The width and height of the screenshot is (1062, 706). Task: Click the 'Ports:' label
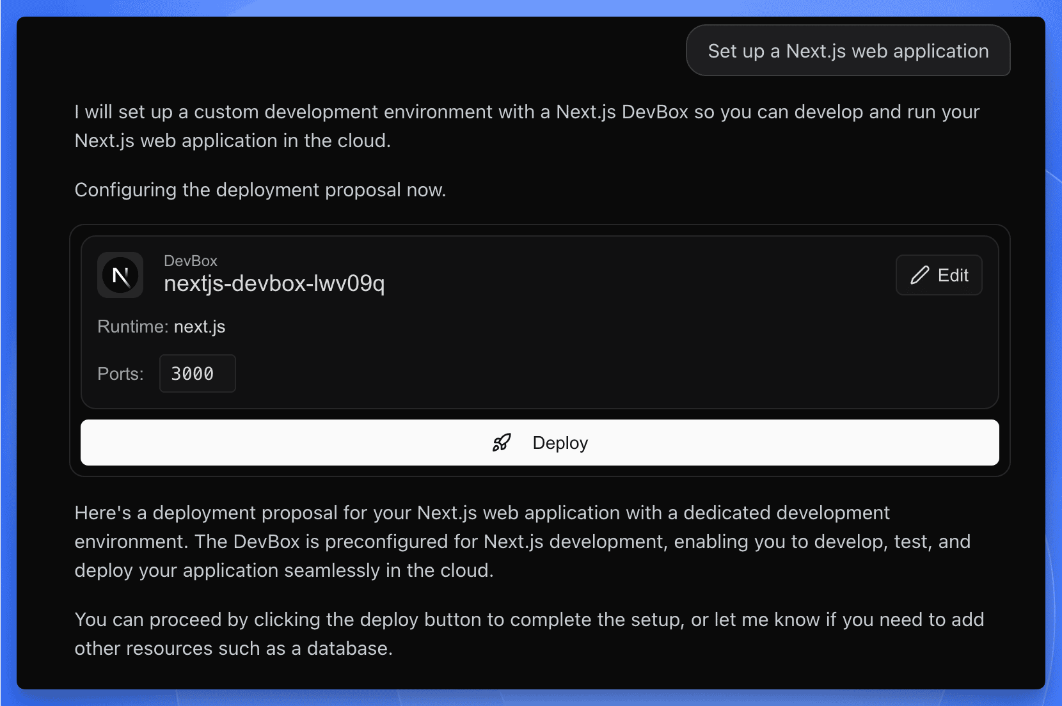click(120, 374)
